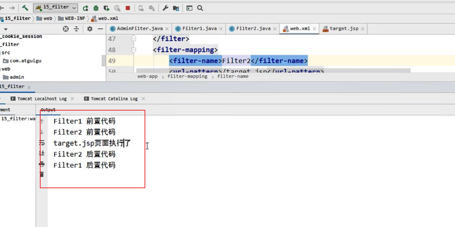Click the profiler run icon
The height and width of the screenshot is (227, 455).
coord(117,8)
